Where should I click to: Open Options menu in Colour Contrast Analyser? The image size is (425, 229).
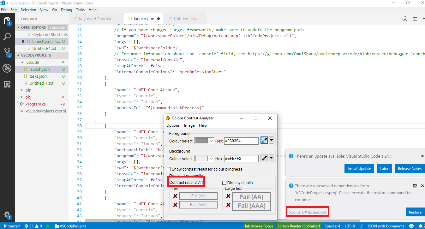(x=173, y=125)
